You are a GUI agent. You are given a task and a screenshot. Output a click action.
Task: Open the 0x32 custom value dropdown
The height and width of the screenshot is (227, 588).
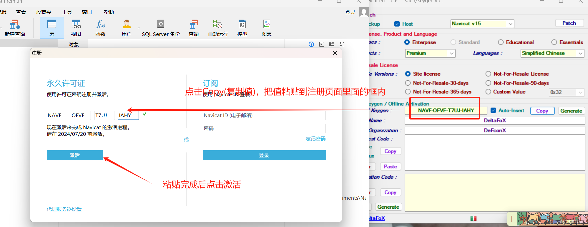coord(567,92)
